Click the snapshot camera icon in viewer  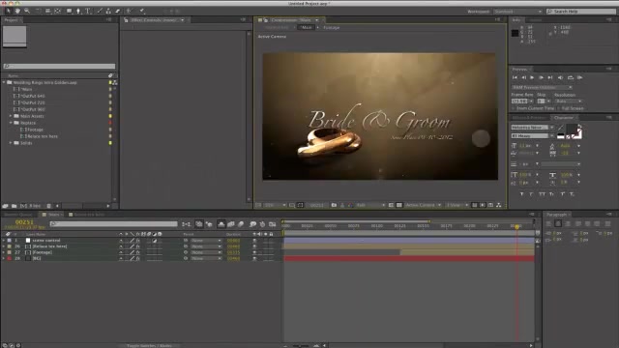pyautogui.click(x=334, y=205)
